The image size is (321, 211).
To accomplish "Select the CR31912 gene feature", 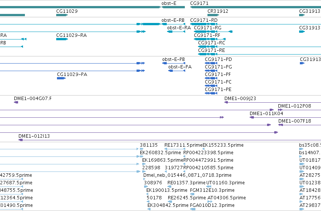I will point(213,15).
